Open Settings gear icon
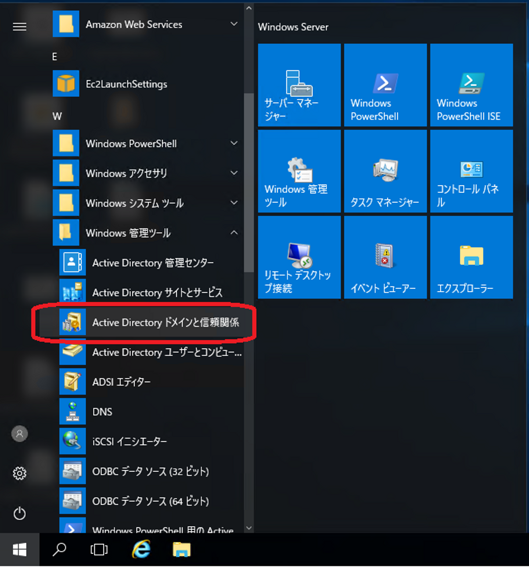The image size is (529, 568). coord(19,473)
